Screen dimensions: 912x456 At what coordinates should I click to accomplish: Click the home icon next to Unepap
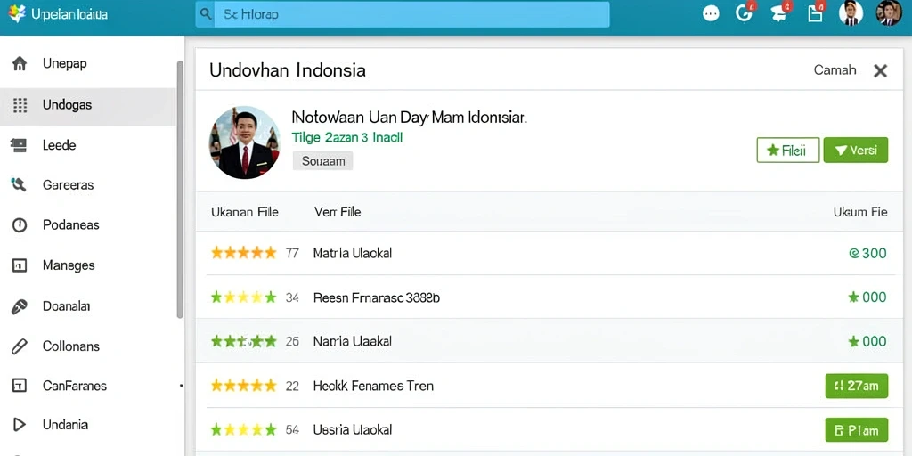point(20,64)
